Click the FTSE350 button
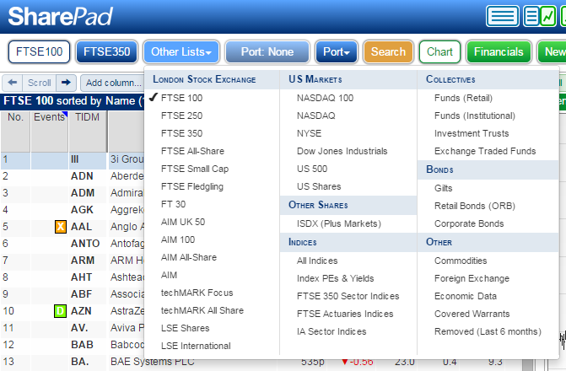Image resolution: width=566 pixels, height=371 pixels. pos(107,52)
